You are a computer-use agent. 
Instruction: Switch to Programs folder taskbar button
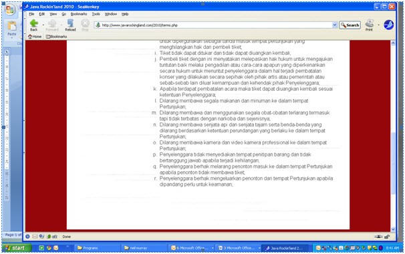tap(98, 248)
